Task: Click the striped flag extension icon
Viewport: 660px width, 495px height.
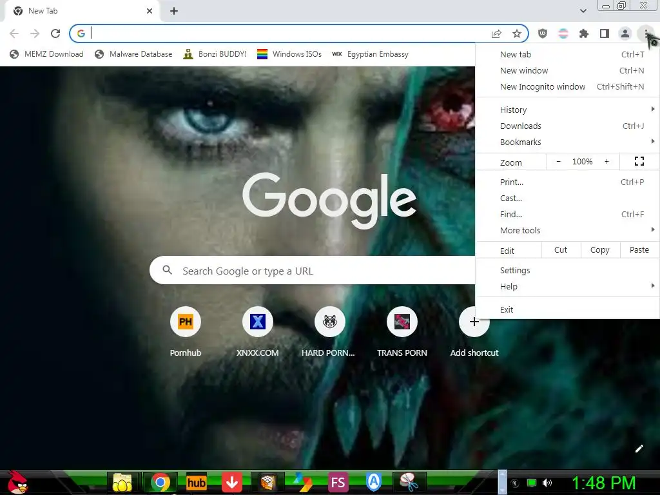Action: pos(563,34)
